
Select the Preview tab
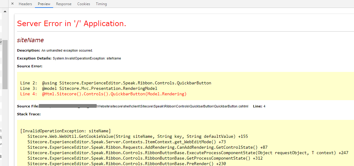tap(44, 4)
